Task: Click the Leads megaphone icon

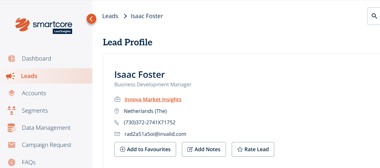Action: [x=11, y=76]
